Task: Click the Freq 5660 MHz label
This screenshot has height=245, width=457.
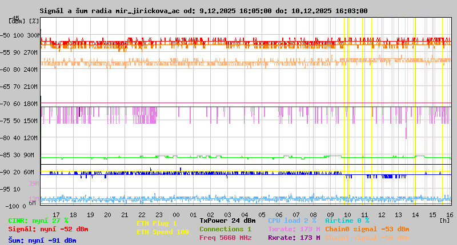Action: click(225, 238)
